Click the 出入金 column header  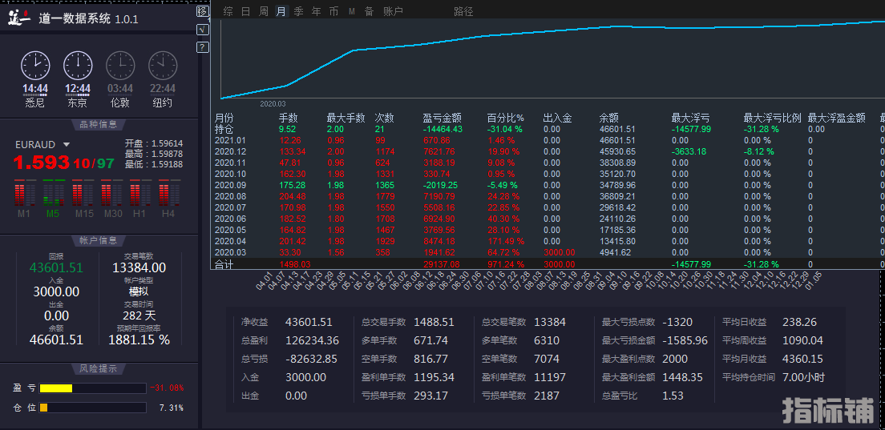tap(558, 118)
